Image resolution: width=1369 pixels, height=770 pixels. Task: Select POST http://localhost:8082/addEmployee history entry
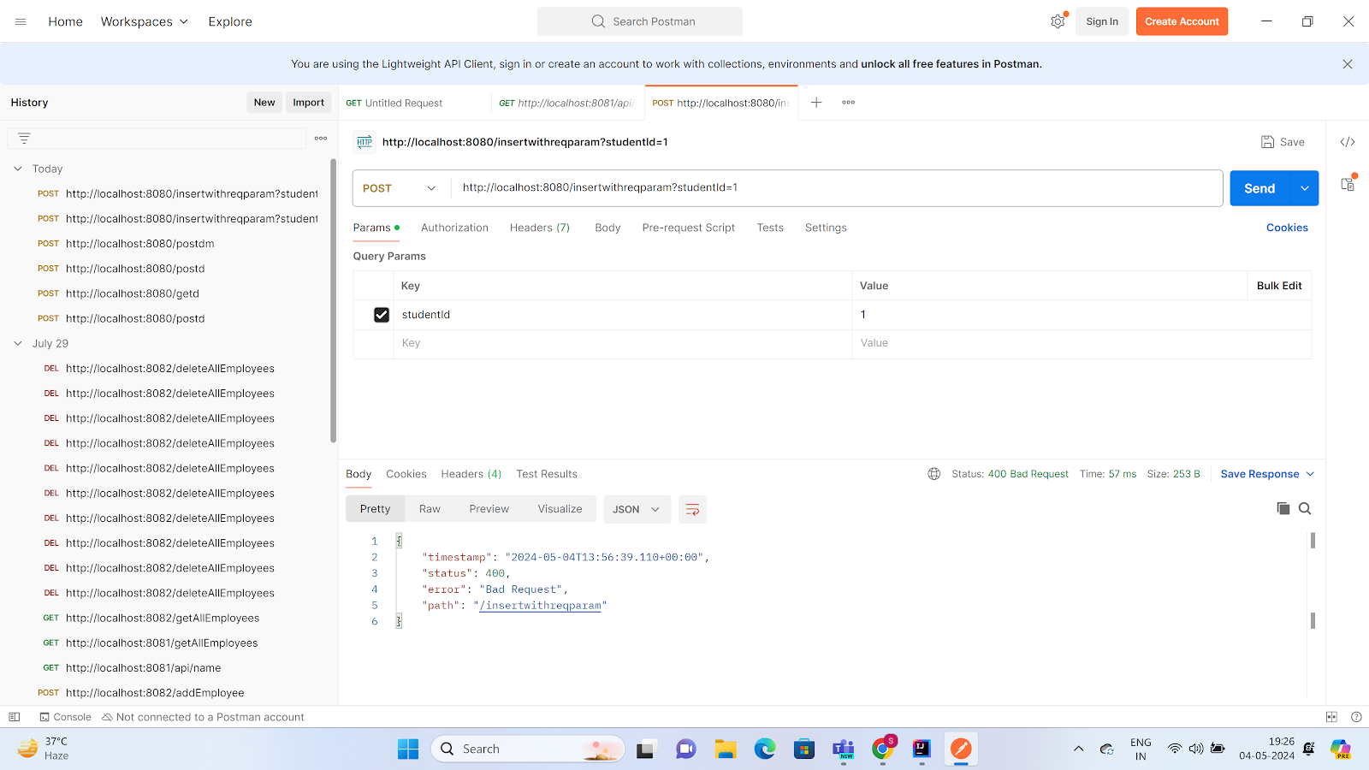(x=155, y=693)
